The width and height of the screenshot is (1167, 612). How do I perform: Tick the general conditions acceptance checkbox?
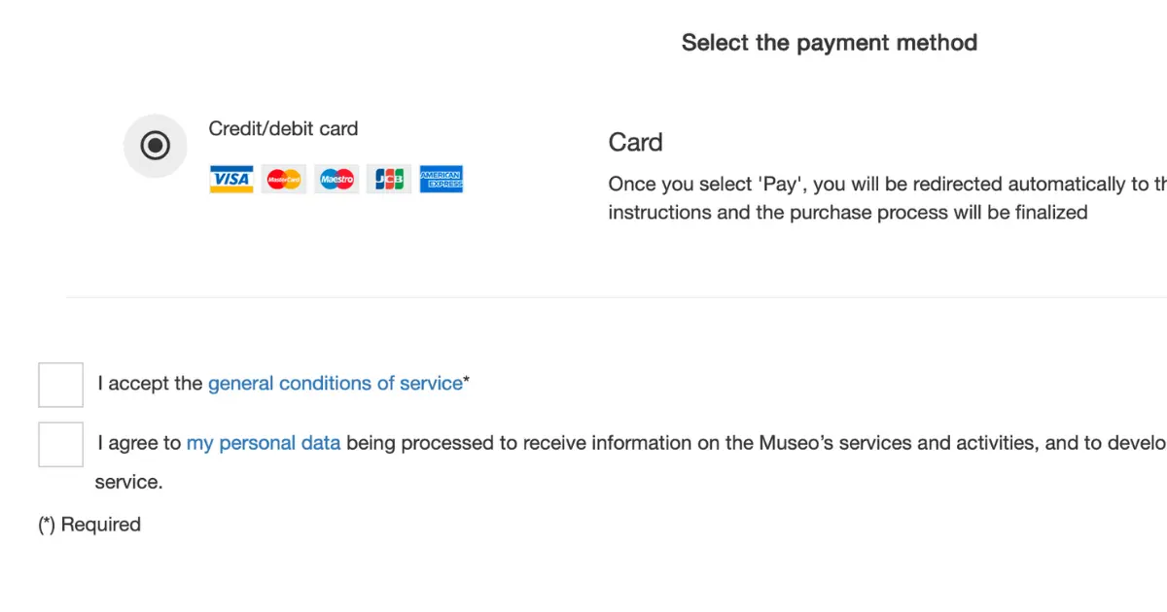pos(60,385)
